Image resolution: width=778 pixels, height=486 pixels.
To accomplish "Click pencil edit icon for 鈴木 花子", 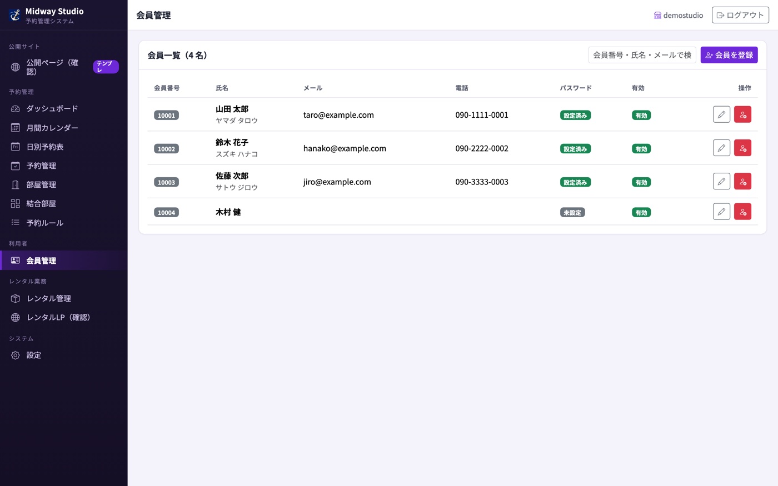I will click(721, 148).
